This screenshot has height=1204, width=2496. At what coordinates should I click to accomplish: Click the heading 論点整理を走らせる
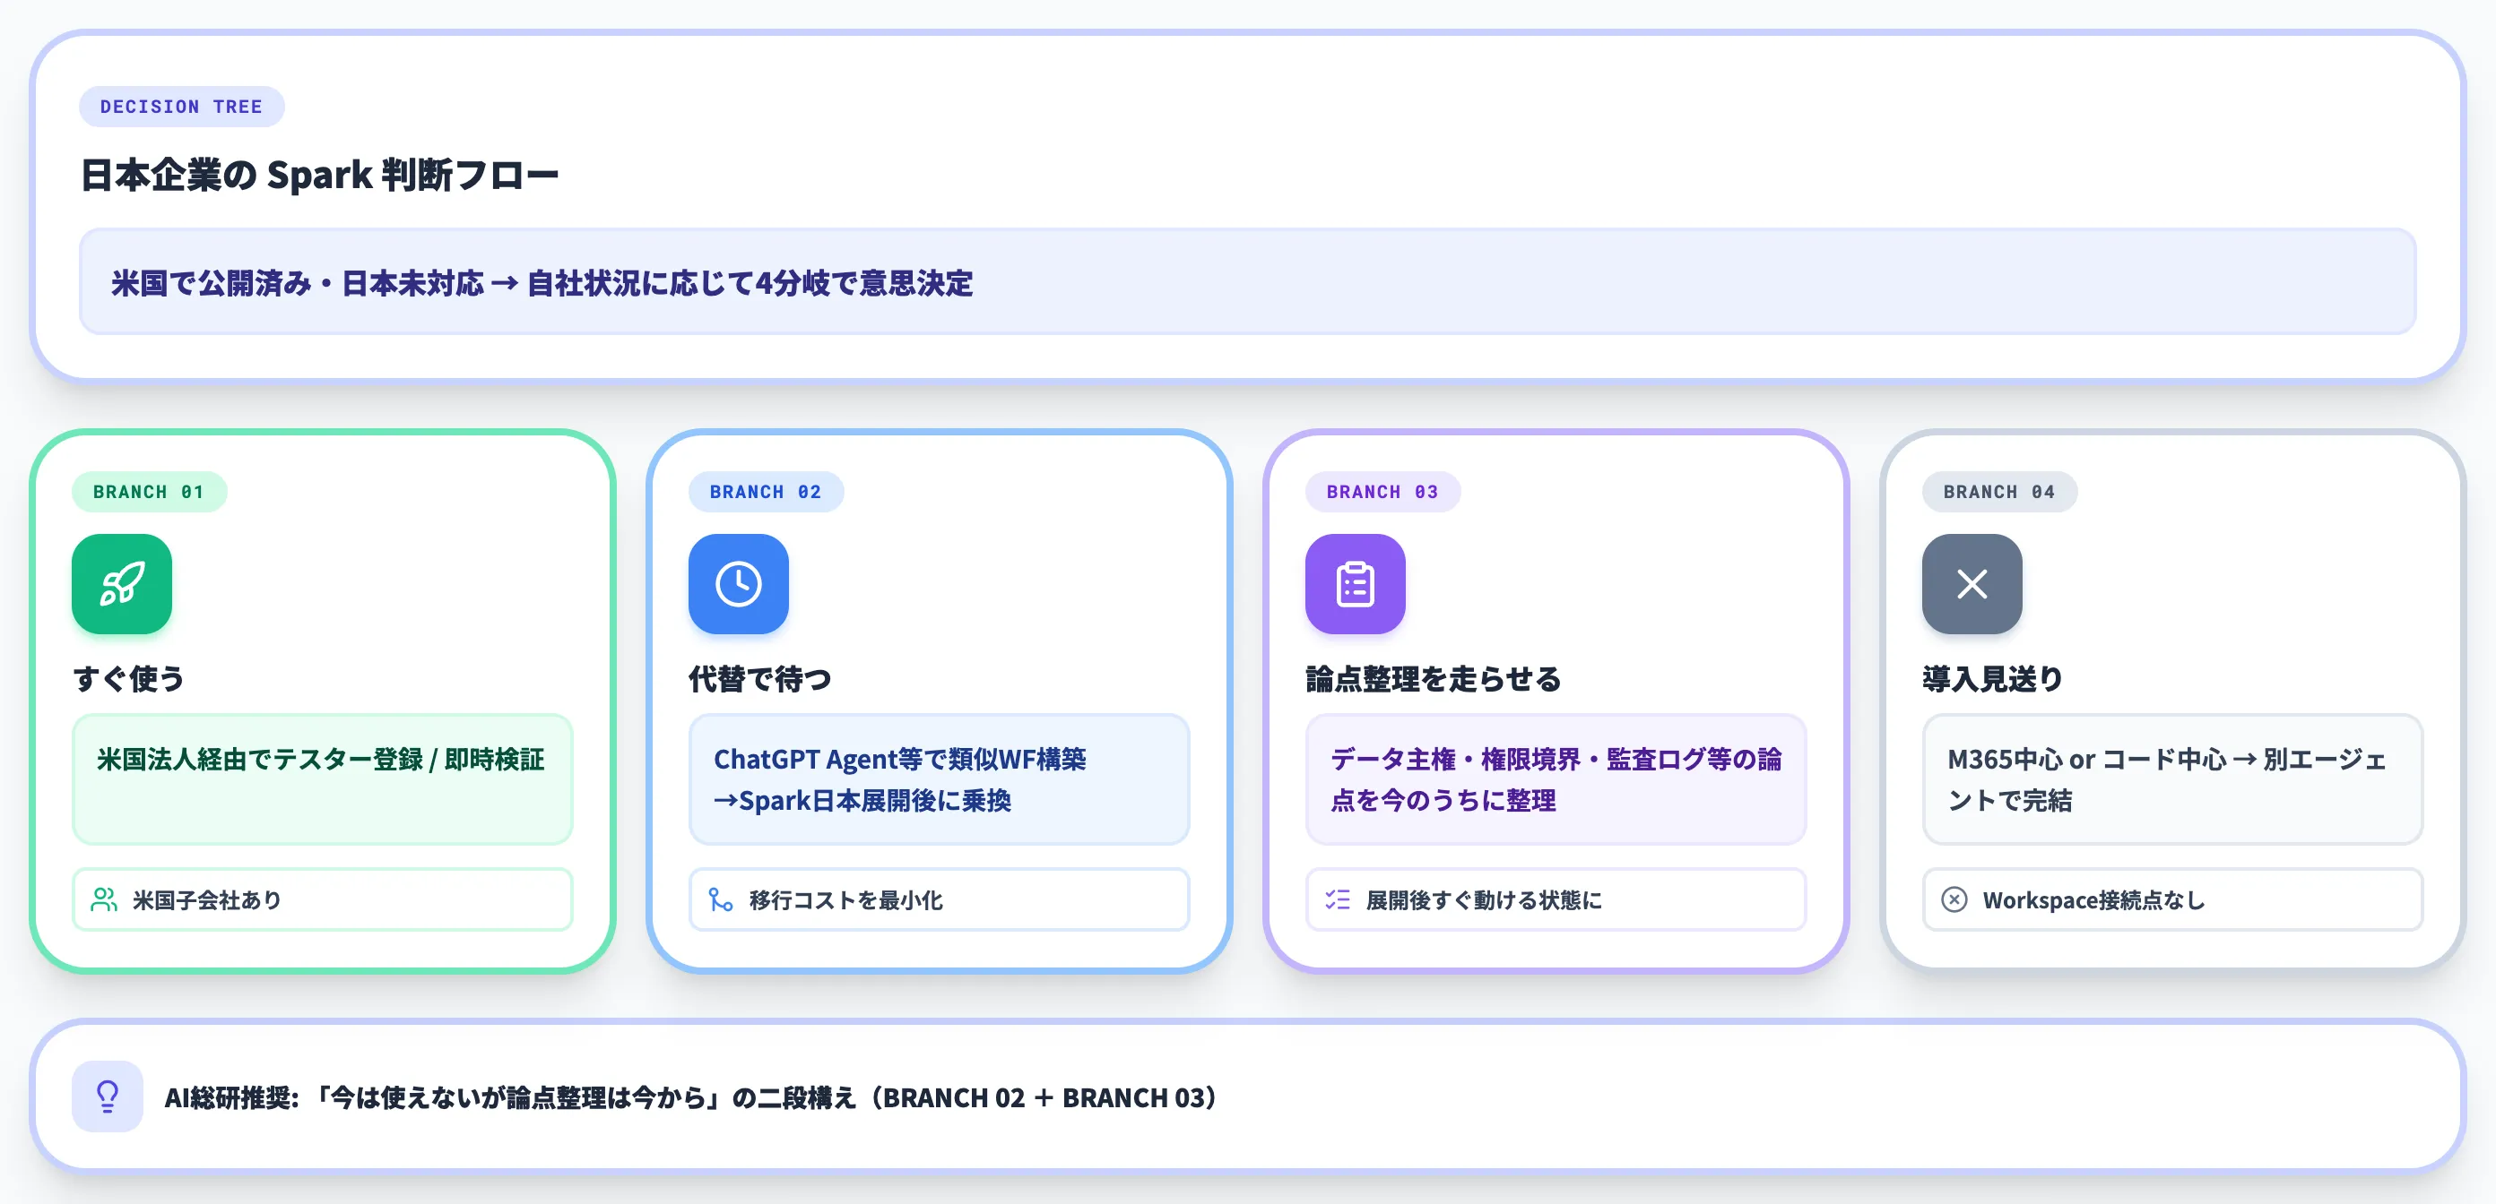pos(1433,678)
